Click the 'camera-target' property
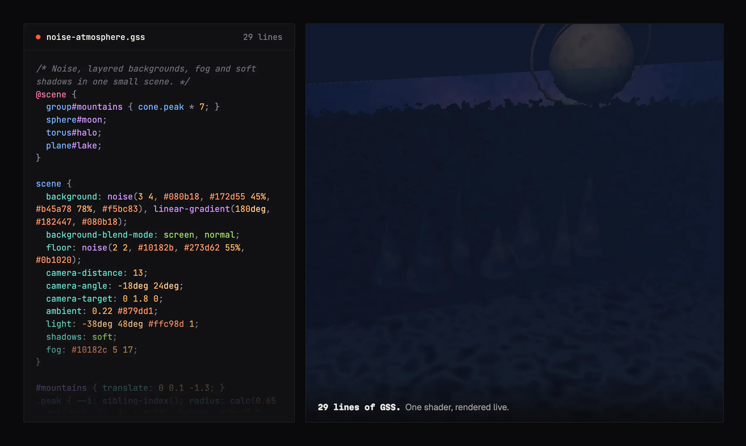The height and width of the screenshot is (446, 746). coord(79,299)
